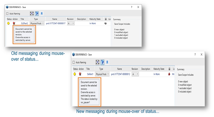214x117 pixels.
Task: Click highlighted tool icon in bottom dialog toolbar
Action: pos(102,62)
